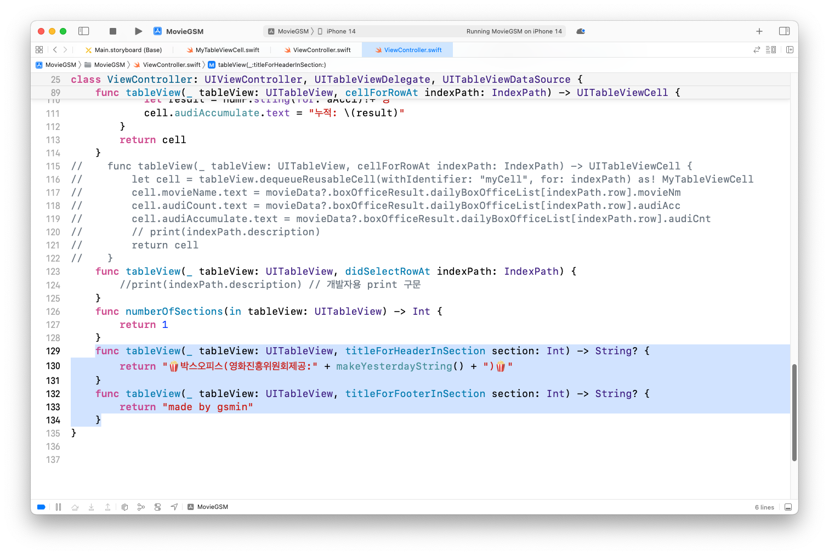
Task: Switch to Main.storyboard (Base) tab
Action: [x=123, y=50]
